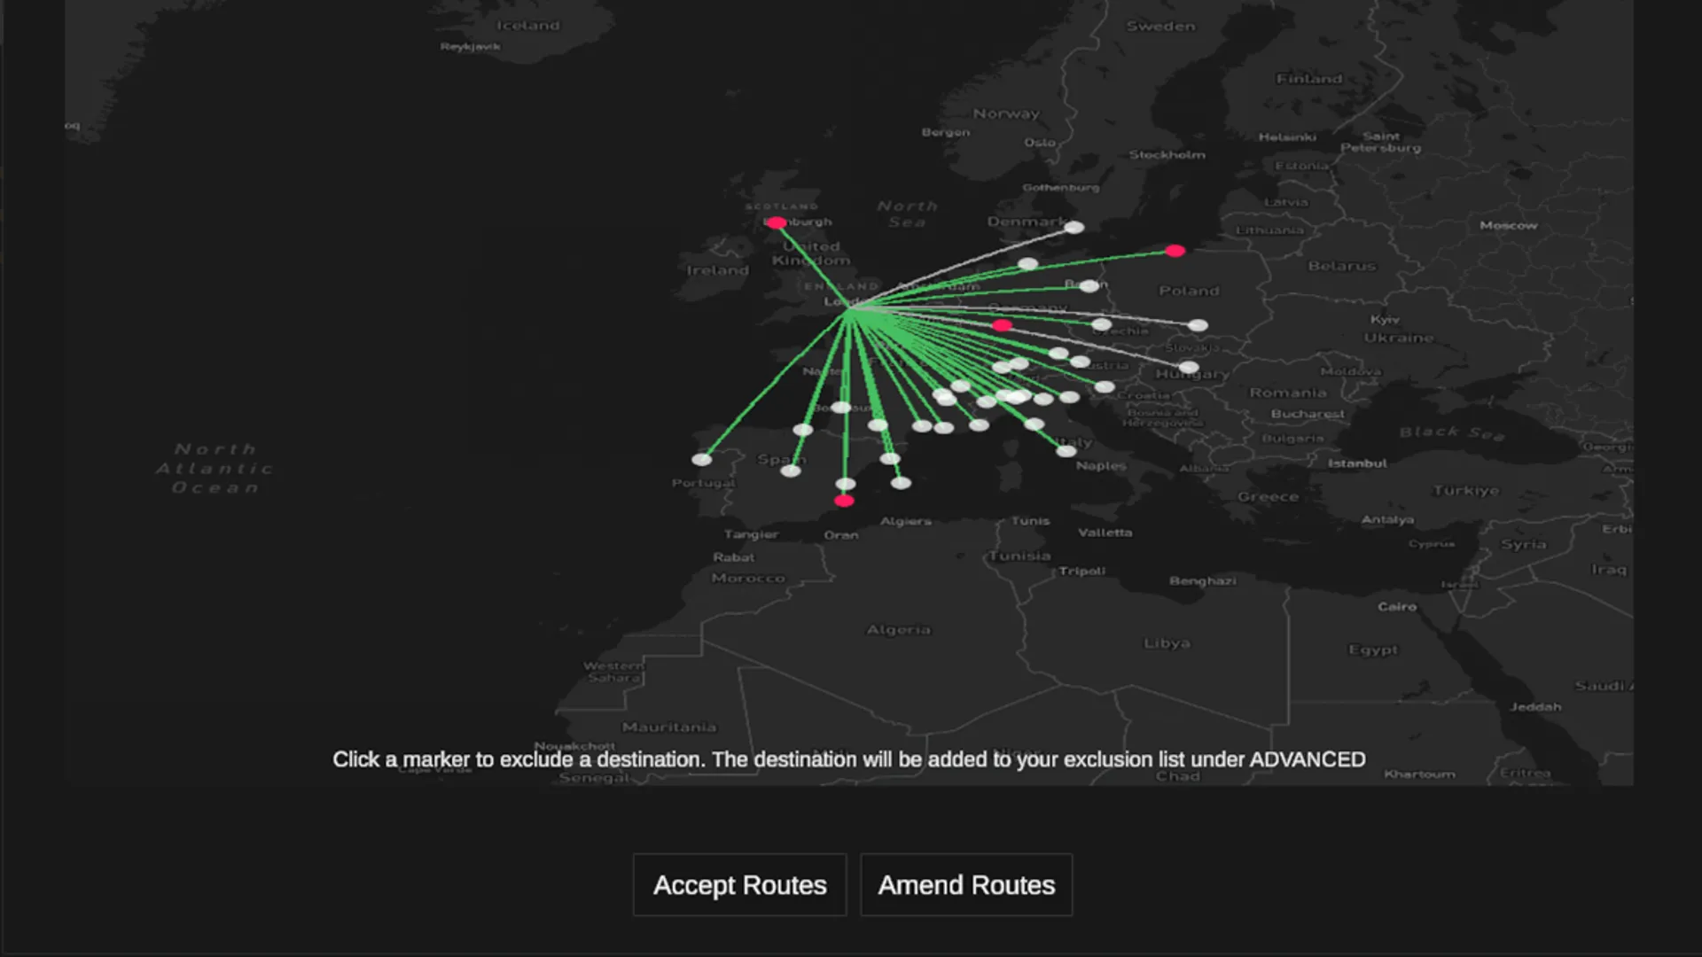Click white marker on the Bordeaux label

841,407
